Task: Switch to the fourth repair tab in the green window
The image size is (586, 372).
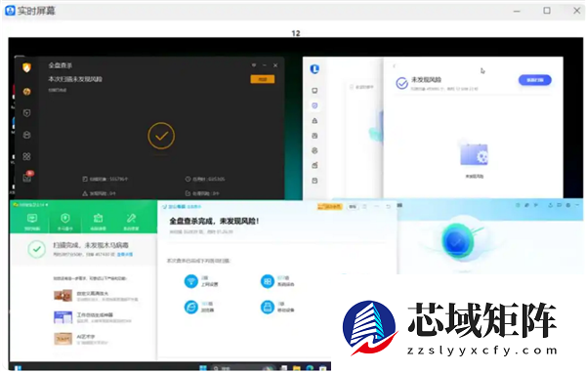Action: pyautogui.click(x=131, y=222)
